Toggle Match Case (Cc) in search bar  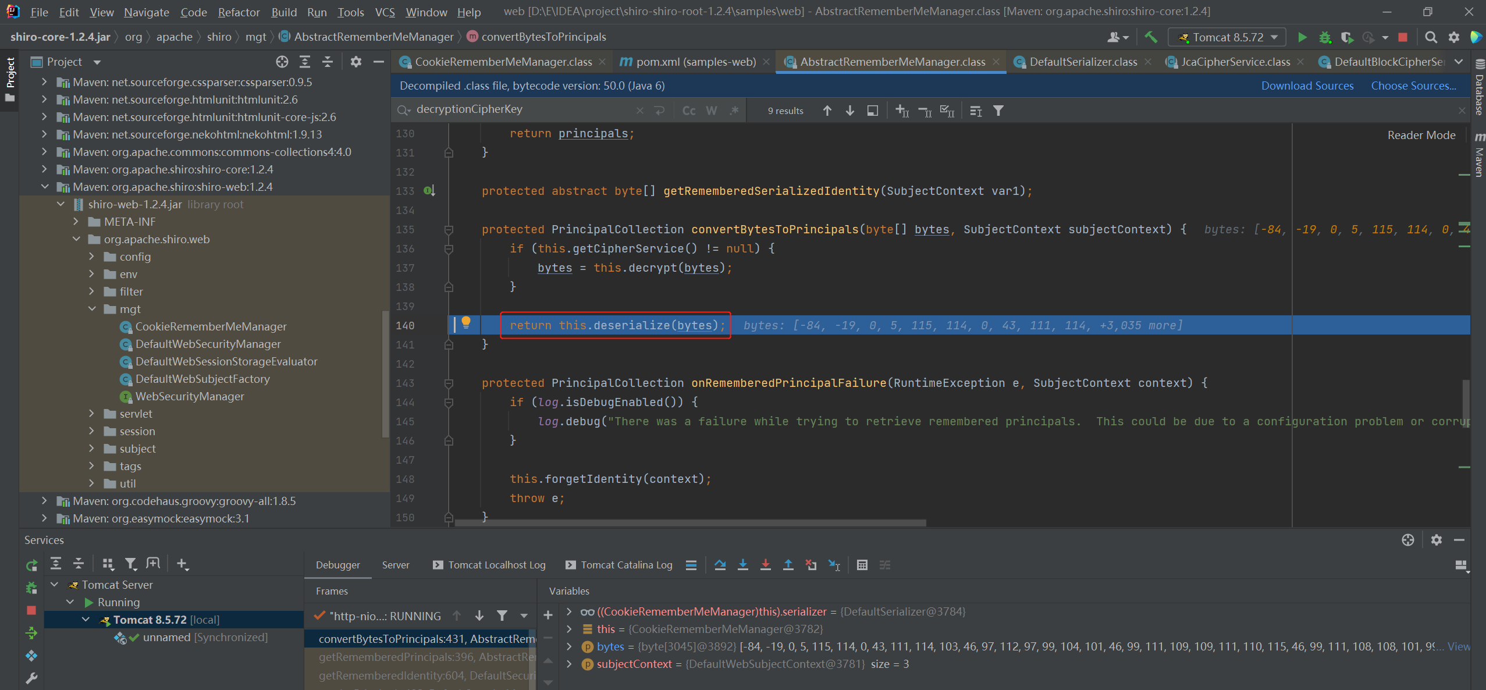(688, 111)
